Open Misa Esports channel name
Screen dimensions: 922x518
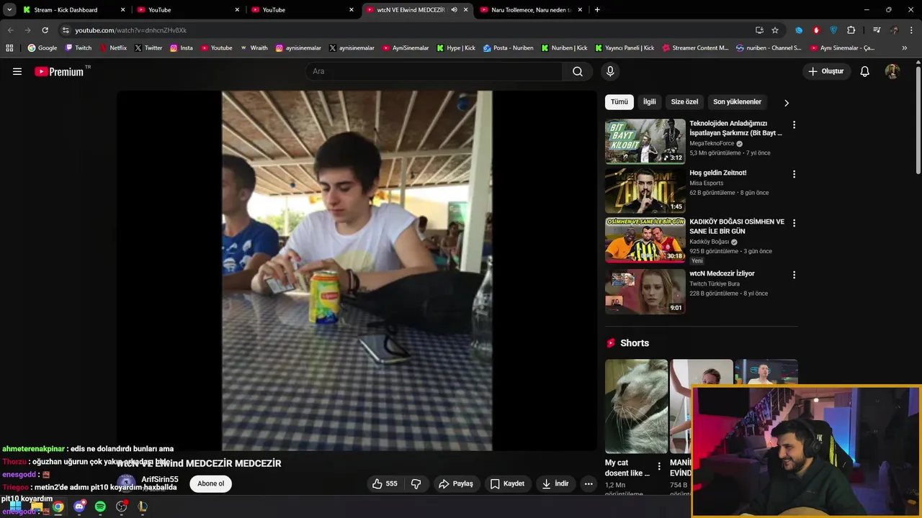(706, 183)
